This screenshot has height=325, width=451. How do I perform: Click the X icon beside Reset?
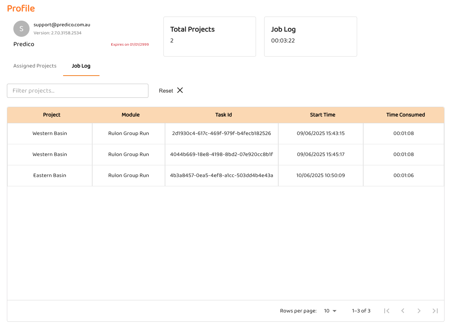pyautogui.click(x=180, y=91)
